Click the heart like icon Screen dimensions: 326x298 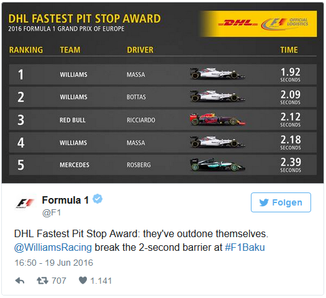(83, 281)
